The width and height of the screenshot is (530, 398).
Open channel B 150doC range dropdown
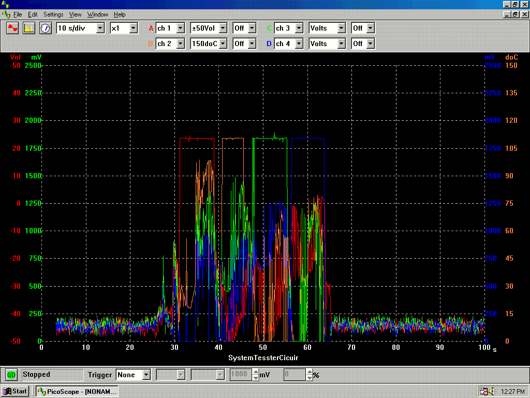coord(223,44)
